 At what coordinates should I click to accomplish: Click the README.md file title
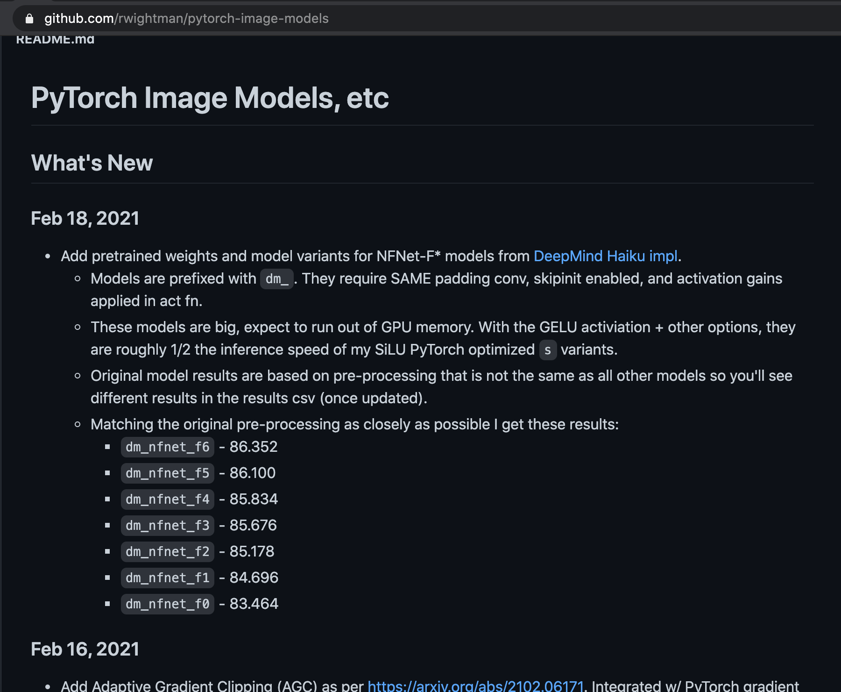pos(55,39)
